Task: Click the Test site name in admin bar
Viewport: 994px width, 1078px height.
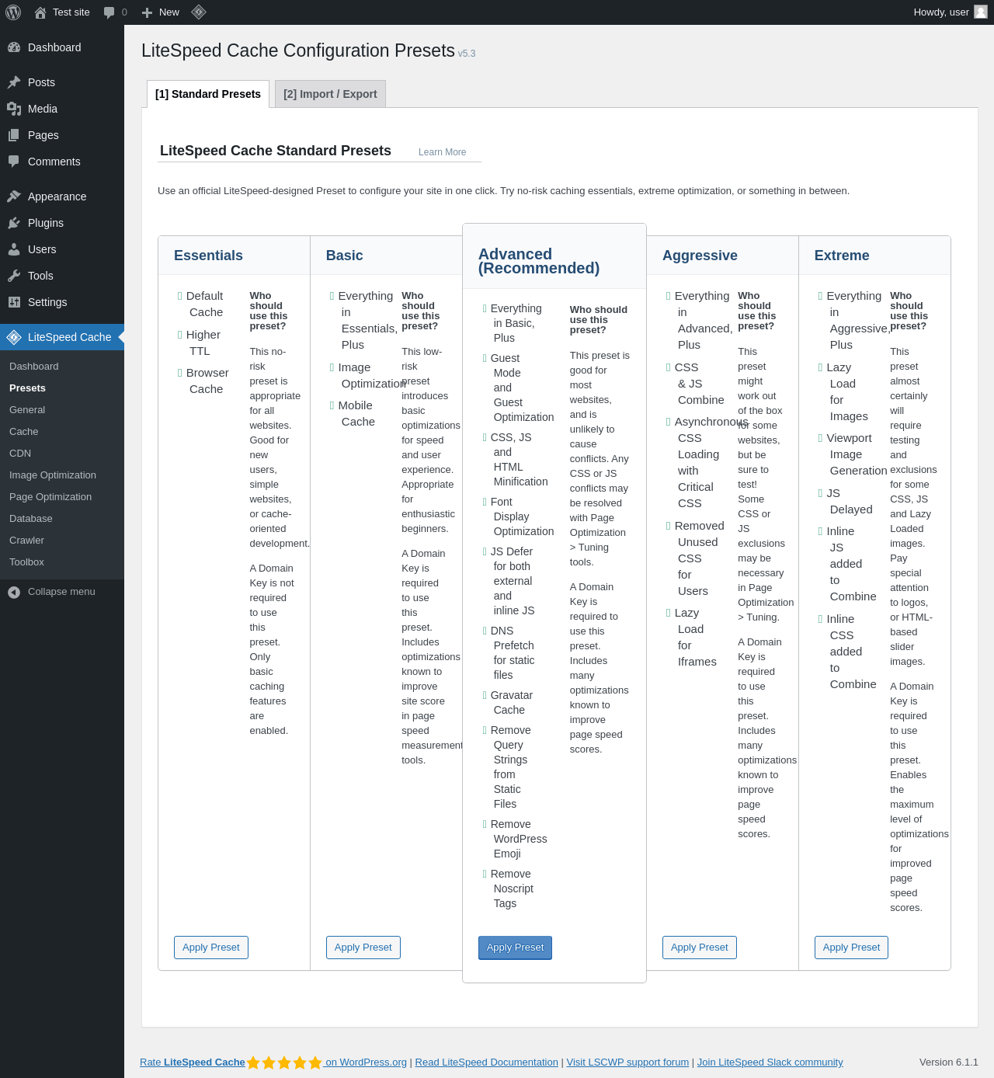Action: point(71,12)
